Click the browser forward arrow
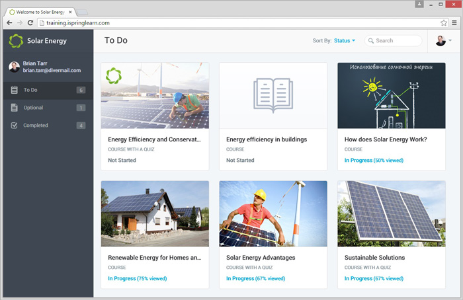The height and width of the screenshot is (300, 463). click(x=20, y=22)
